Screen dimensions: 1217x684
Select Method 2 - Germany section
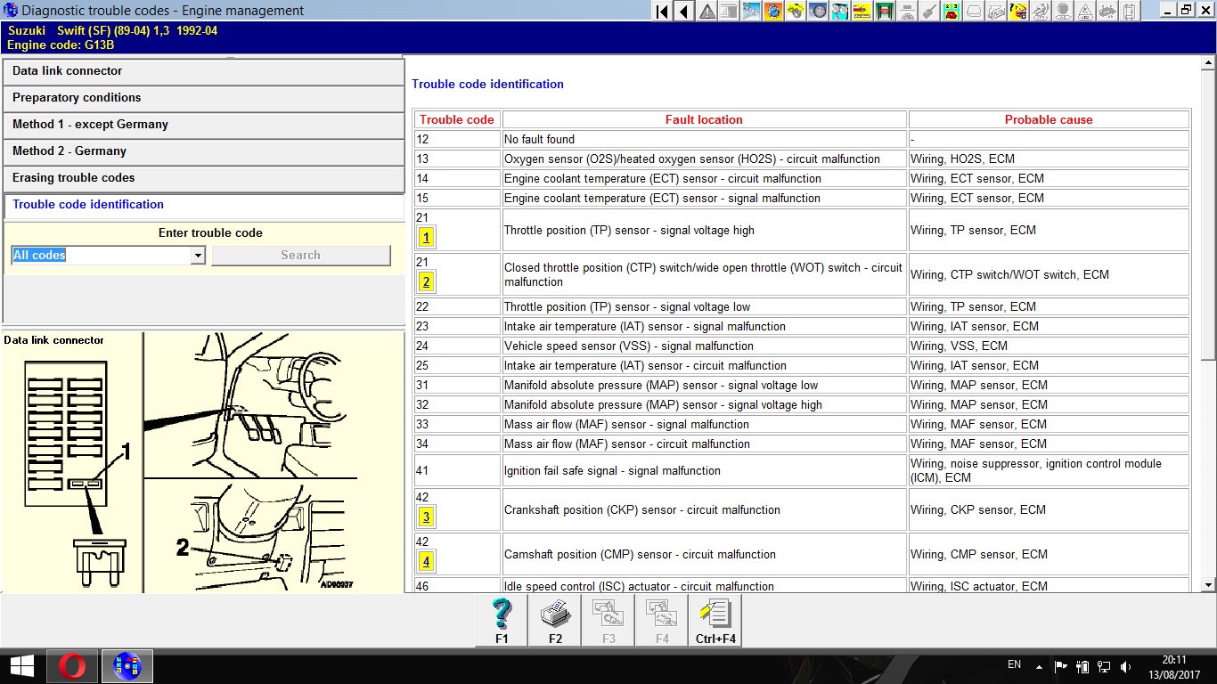click(203, 151)
